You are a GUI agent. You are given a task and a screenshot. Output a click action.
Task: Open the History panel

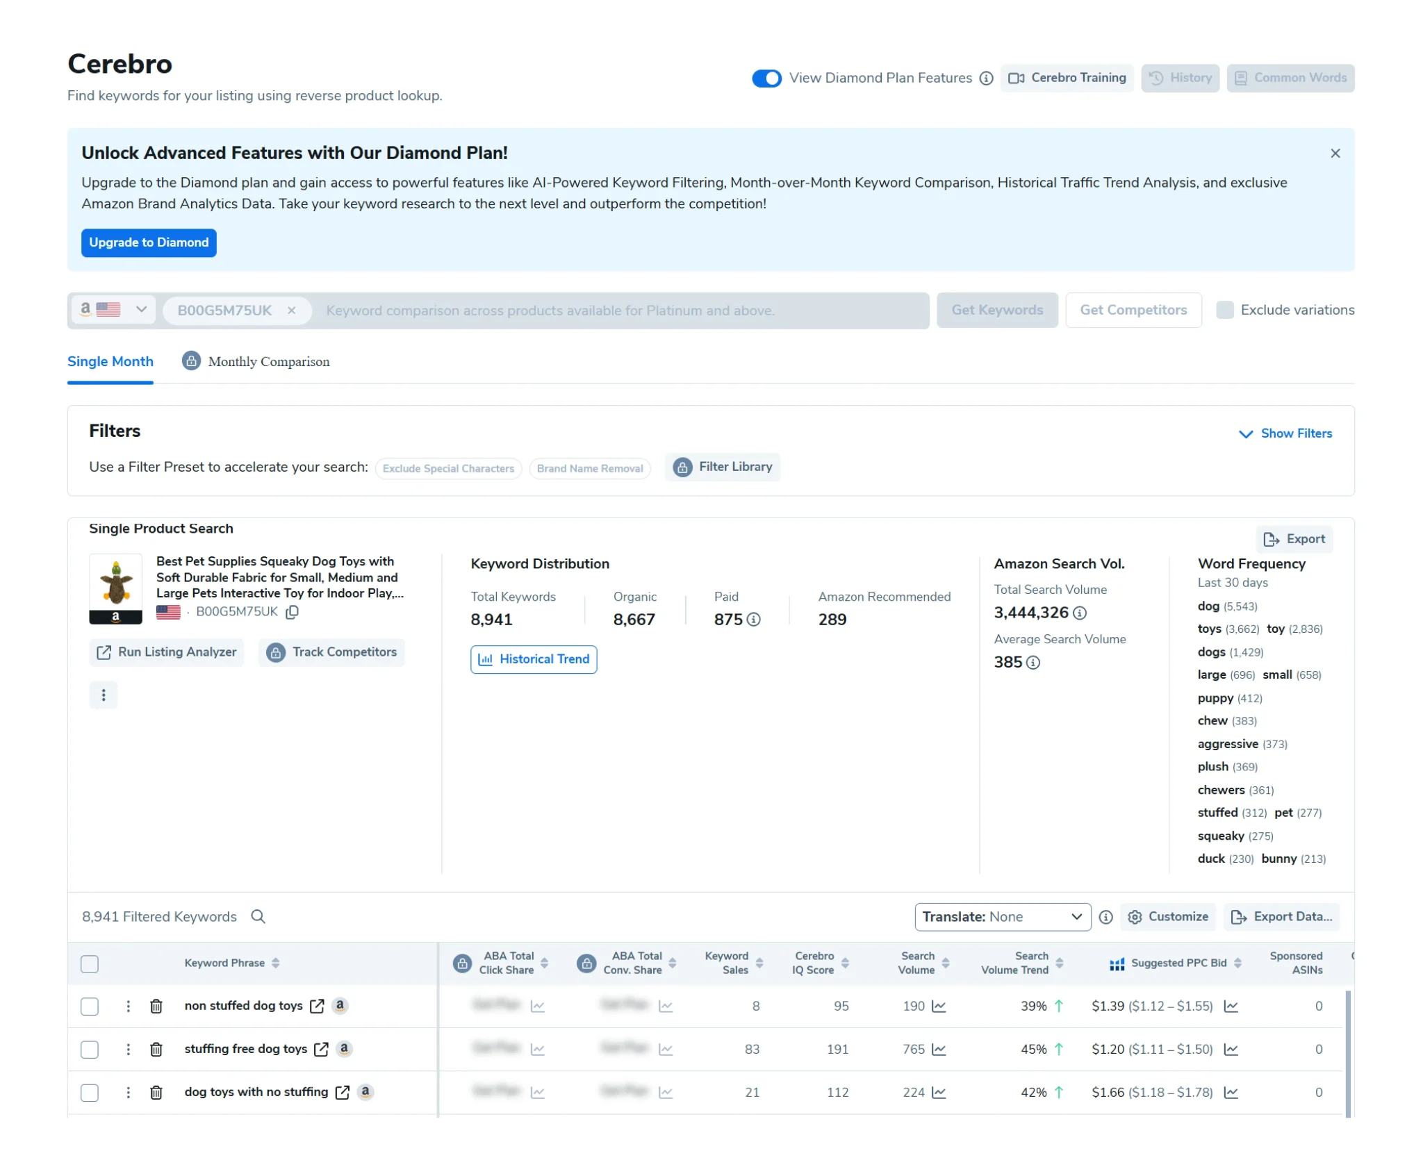(1180, 78)
